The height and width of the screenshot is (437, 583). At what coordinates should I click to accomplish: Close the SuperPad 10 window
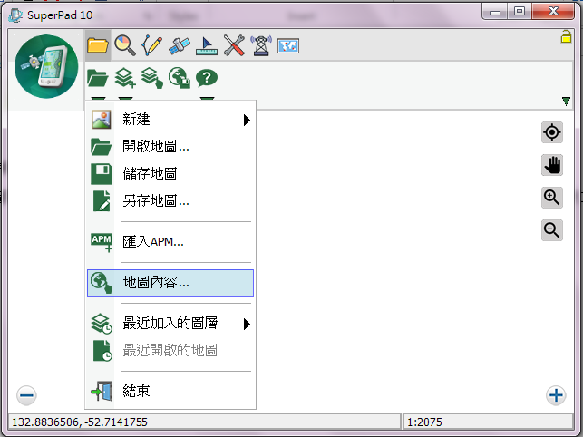(553, 12)
